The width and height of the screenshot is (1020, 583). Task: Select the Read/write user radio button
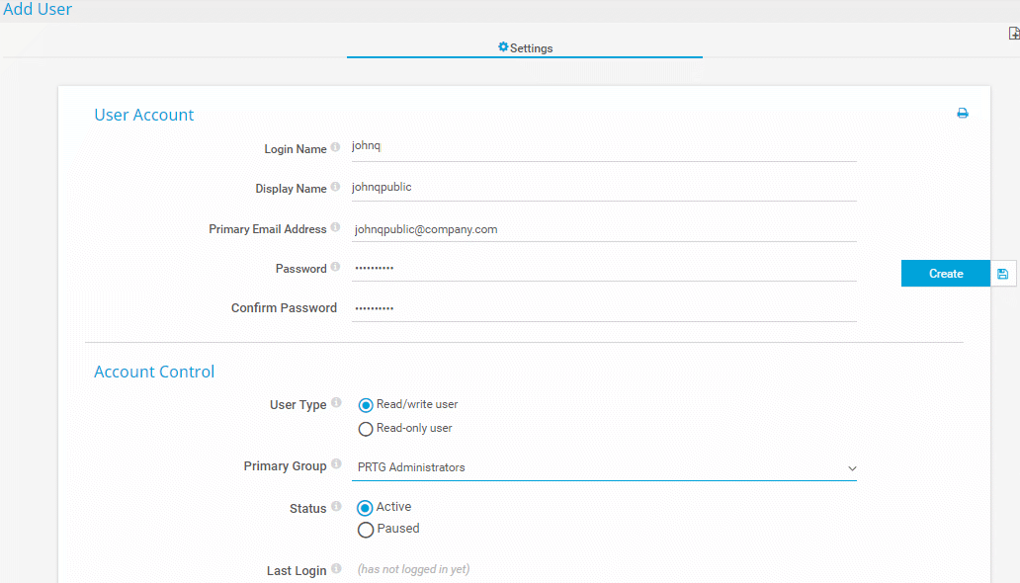tap(366, 405)
